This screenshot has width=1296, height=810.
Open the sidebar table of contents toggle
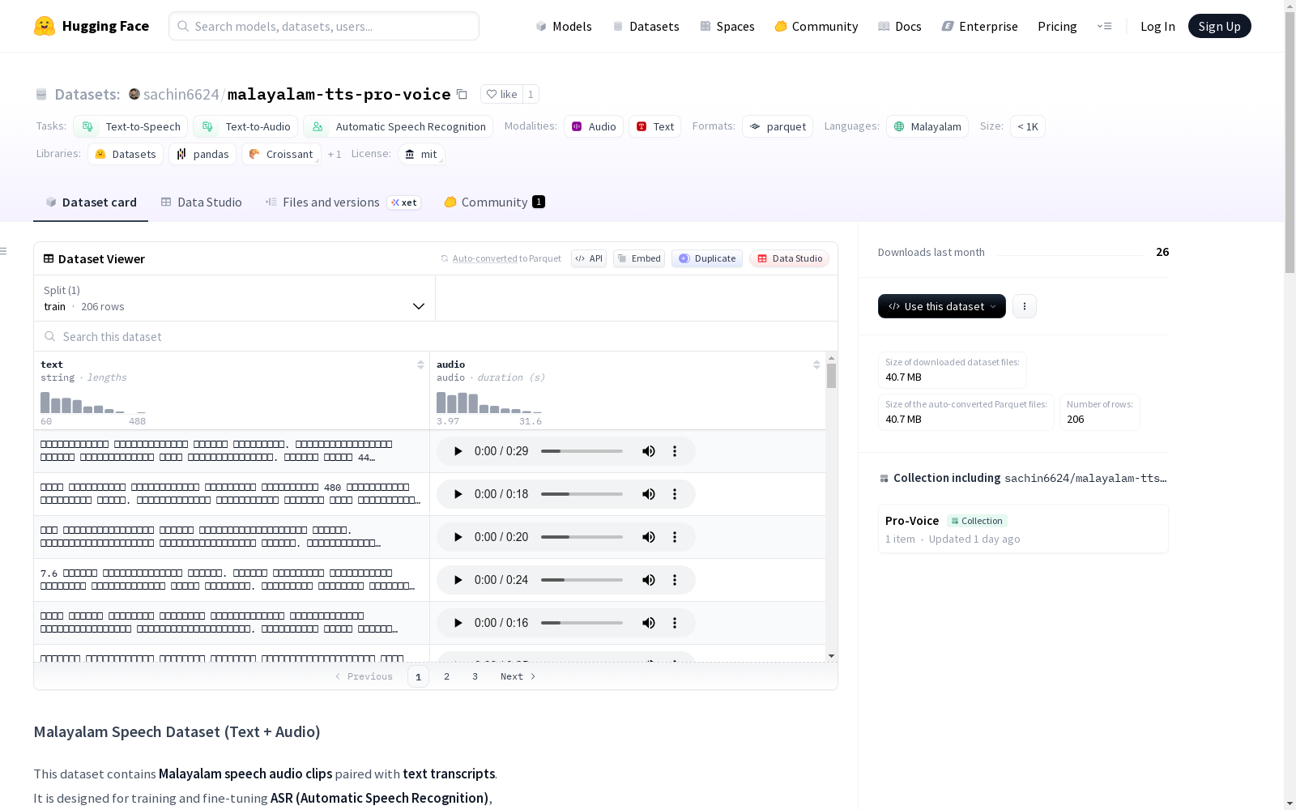click(4, 251)
